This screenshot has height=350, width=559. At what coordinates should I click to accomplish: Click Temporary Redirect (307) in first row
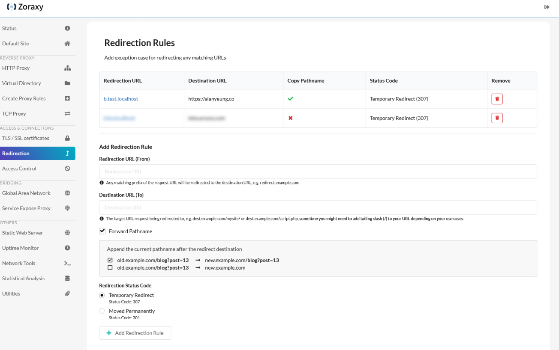click(399, 99)
